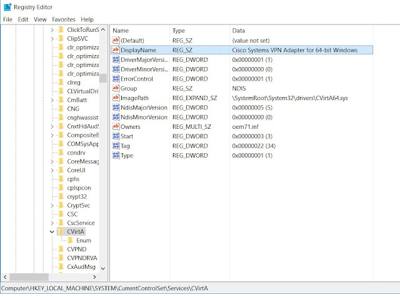Click the Enum subkey folder icon

point(70,240)
